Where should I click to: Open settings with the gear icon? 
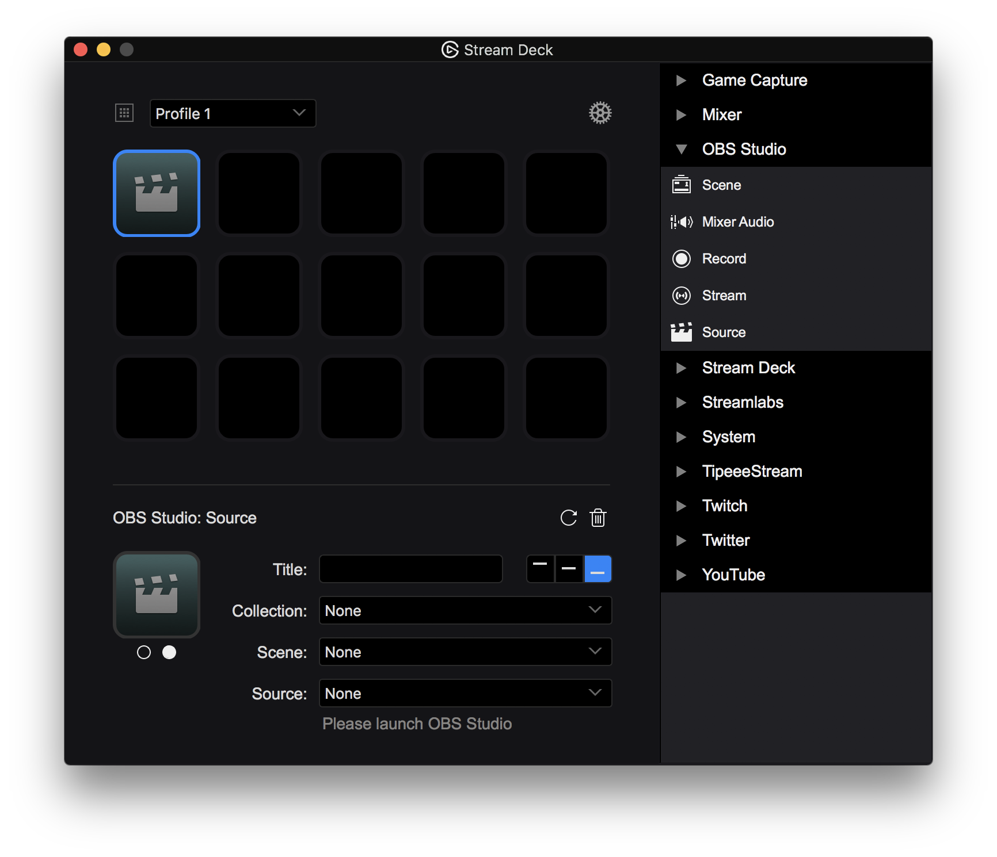point(600,113)
